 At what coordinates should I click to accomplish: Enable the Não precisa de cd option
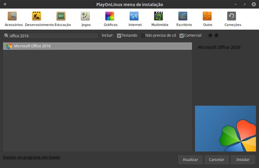[143, 35]
